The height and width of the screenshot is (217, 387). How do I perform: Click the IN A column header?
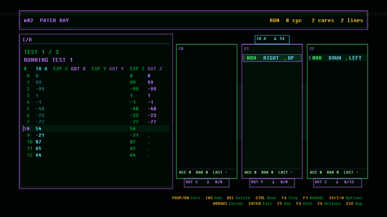41,69
